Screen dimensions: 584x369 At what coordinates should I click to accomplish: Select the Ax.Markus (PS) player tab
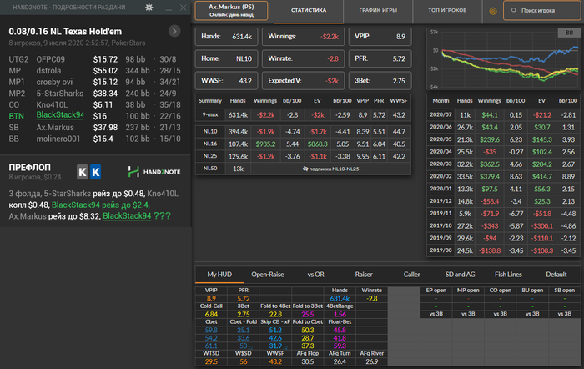tap(230, 11)
